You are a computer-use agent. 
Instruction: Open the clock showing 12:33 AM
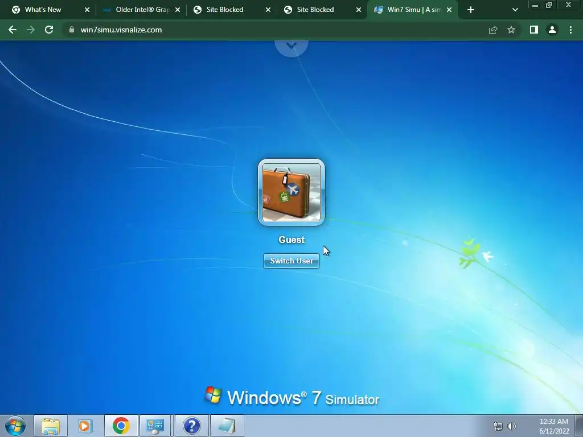(x=554, y=426)
